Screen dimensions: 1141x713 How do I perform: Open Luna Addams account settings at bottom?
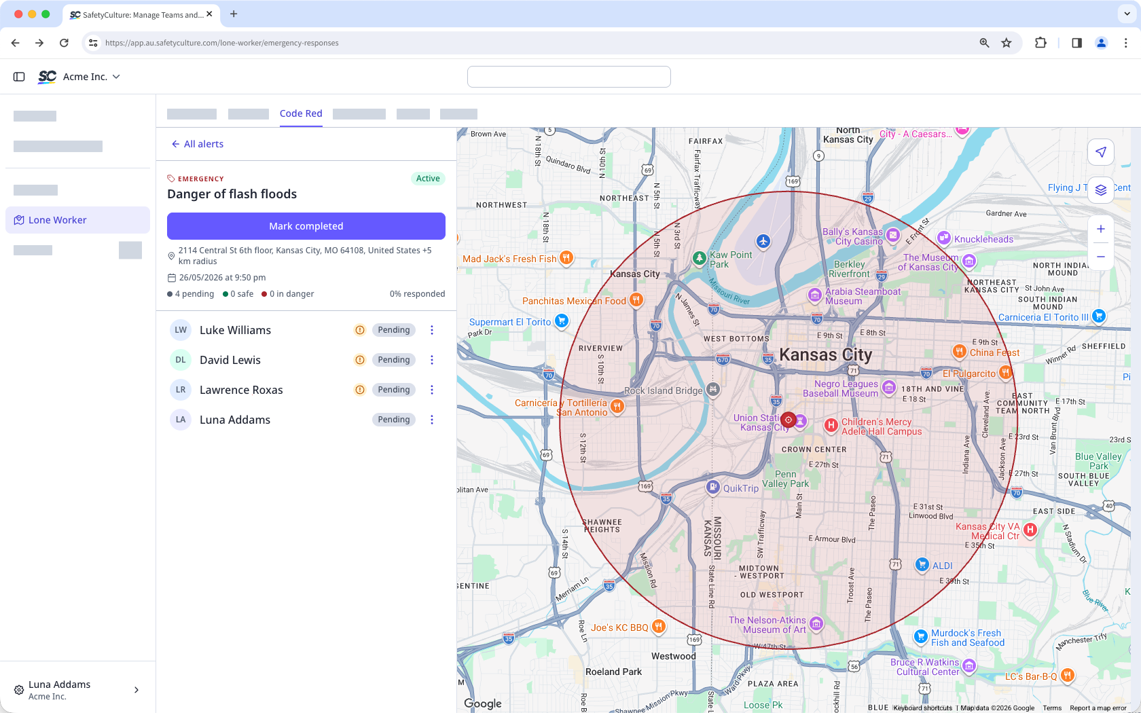pos(77,690)
